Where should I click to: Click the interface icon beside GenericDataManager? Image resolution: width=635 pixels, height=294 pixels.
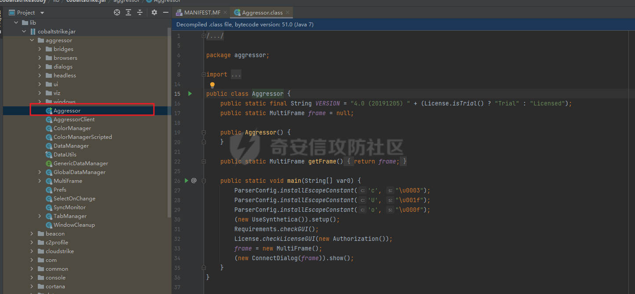(49, 163)
